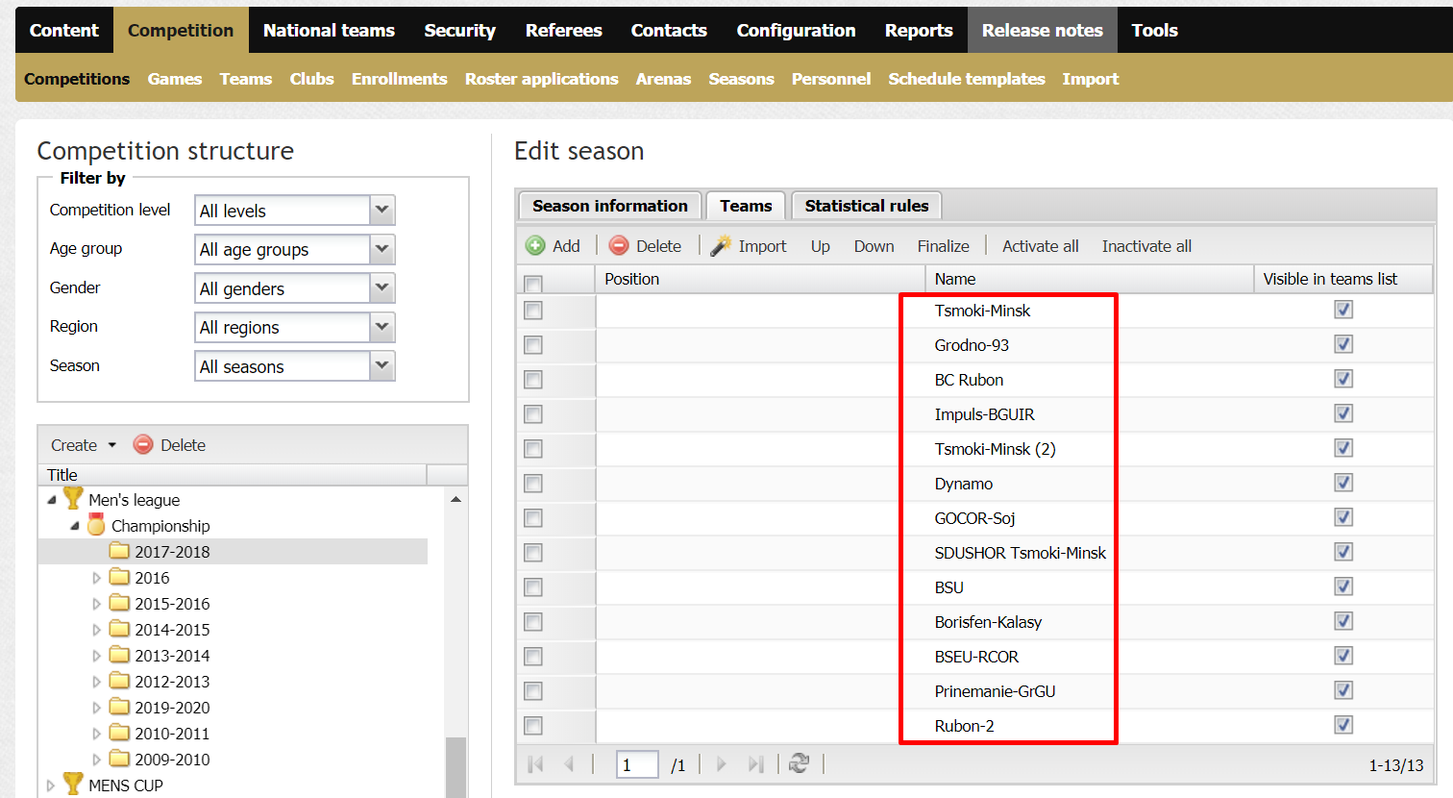Collapse the Championship tree node

75,526
